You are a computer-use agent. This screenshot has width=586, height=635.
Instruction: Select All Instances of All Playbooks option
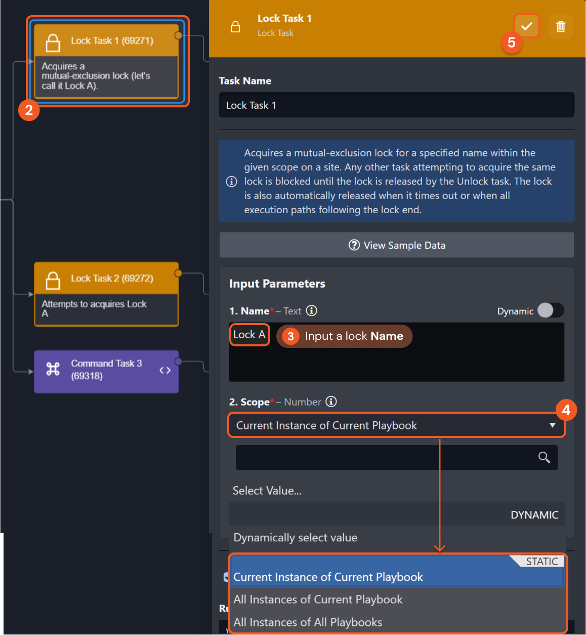coord(308,622)
